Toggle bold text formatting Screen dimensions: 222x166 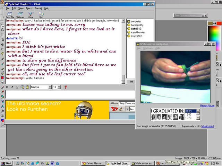[7, 87]
